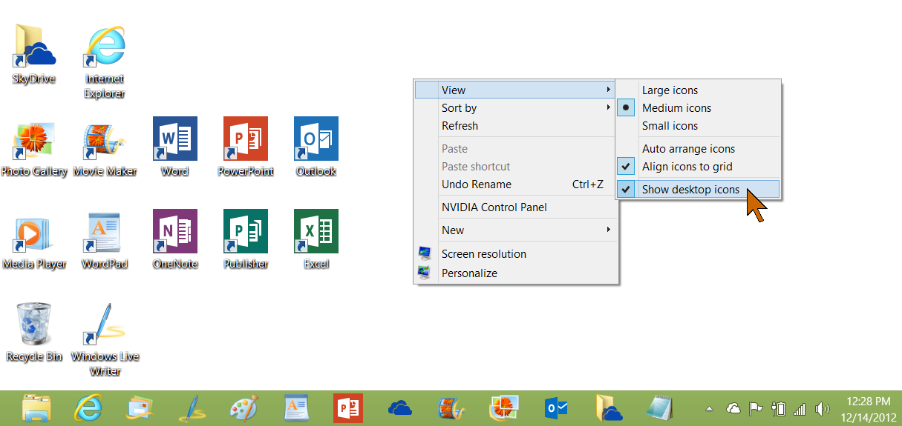
Task: Choose Large icons in View submenu
Action: 699,90
